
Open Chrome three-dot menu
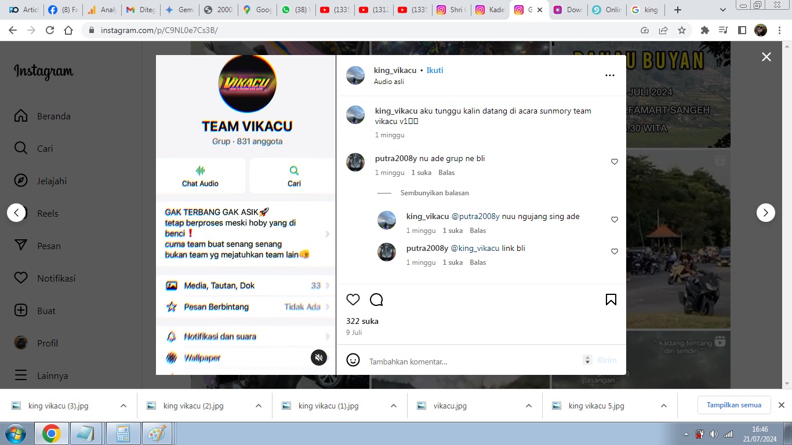click(x=779, y=30)
